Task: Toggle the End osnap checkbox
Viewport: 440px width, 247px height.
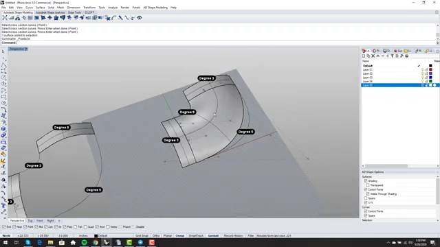Action: [4, 227]
